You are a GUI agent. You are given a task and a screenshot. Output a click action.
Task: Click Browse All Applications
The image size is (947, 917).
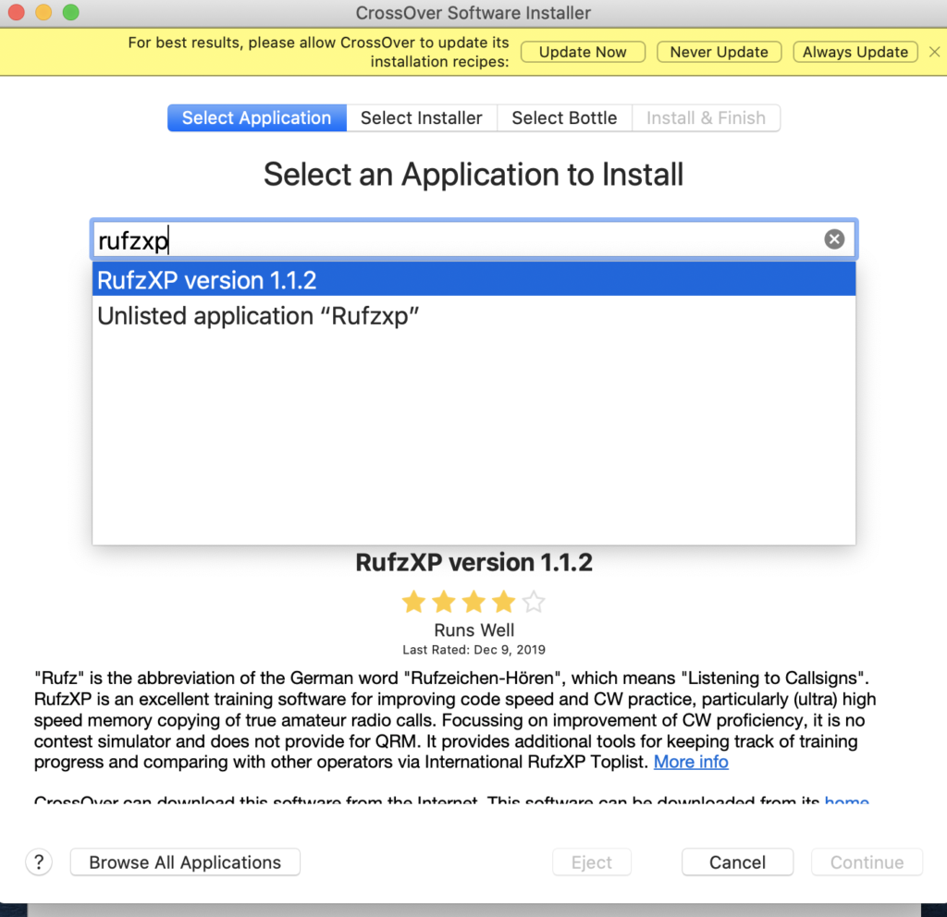pyautogui.click(x=185, y=862)
